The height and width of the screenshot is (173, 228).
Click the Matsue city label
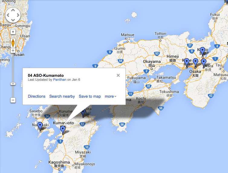(128, 35)
